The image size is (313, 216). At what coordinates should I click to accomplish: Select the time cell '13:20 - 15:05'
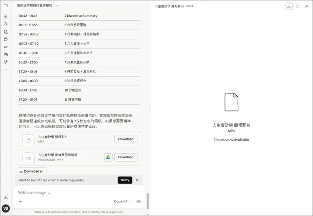coord(28,71)
